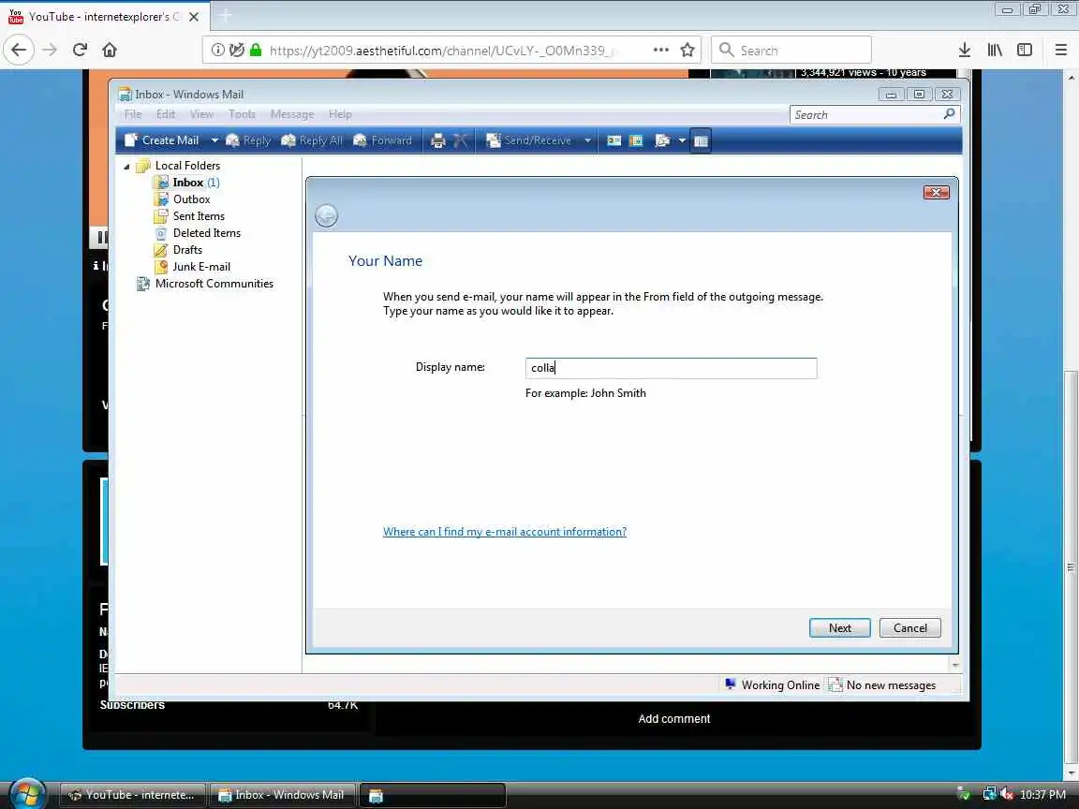Open the Windows Calendar icon in toolbar

pyautogui.click(x=637, y=141)
